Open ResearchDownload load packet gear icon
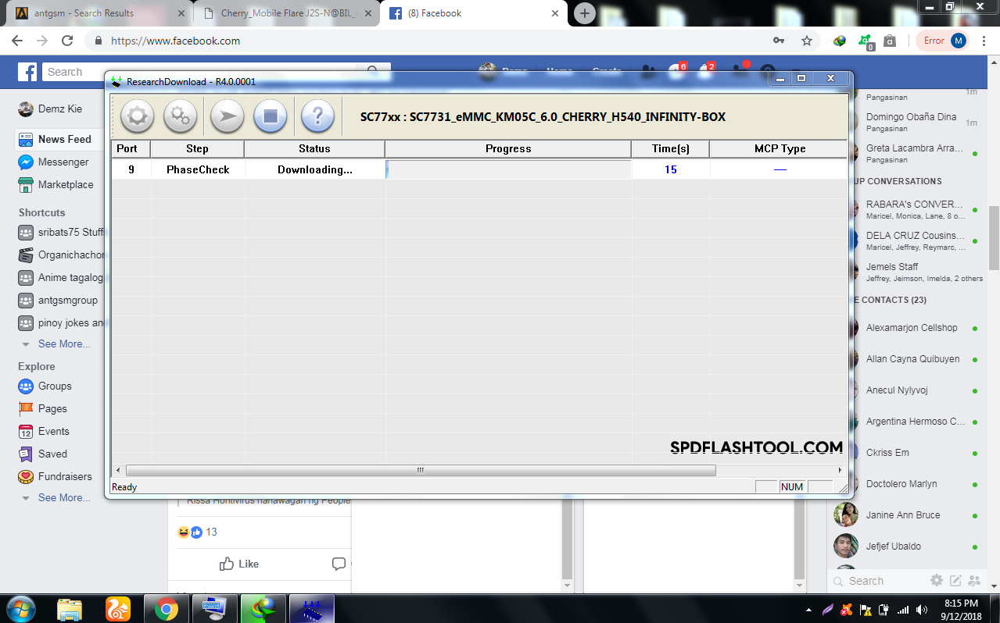 137,116
